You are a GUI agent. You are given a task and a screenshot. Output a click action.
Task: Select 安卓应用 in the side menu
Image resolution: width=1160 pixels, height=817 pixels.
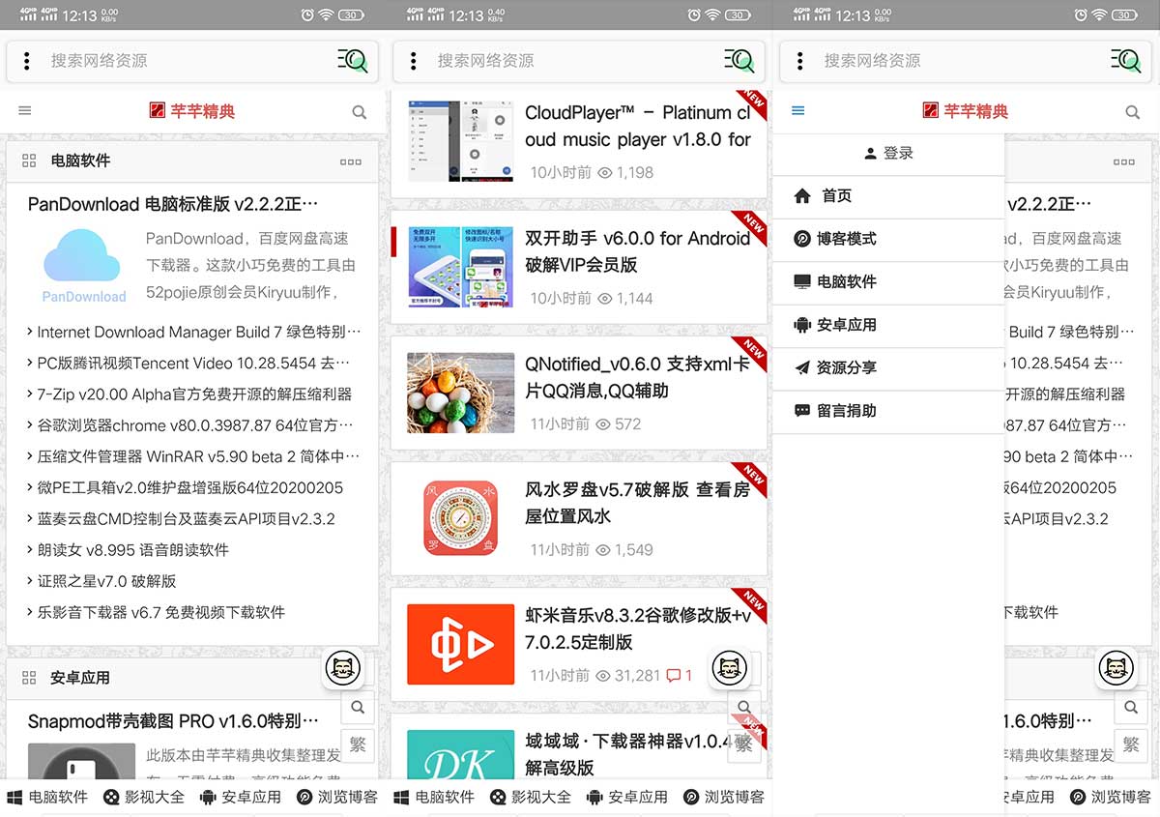888,325
